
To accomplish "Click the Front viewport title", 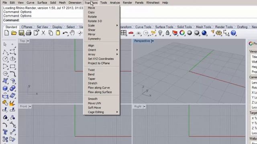I will pyautogui.click(x=23, y=107).
